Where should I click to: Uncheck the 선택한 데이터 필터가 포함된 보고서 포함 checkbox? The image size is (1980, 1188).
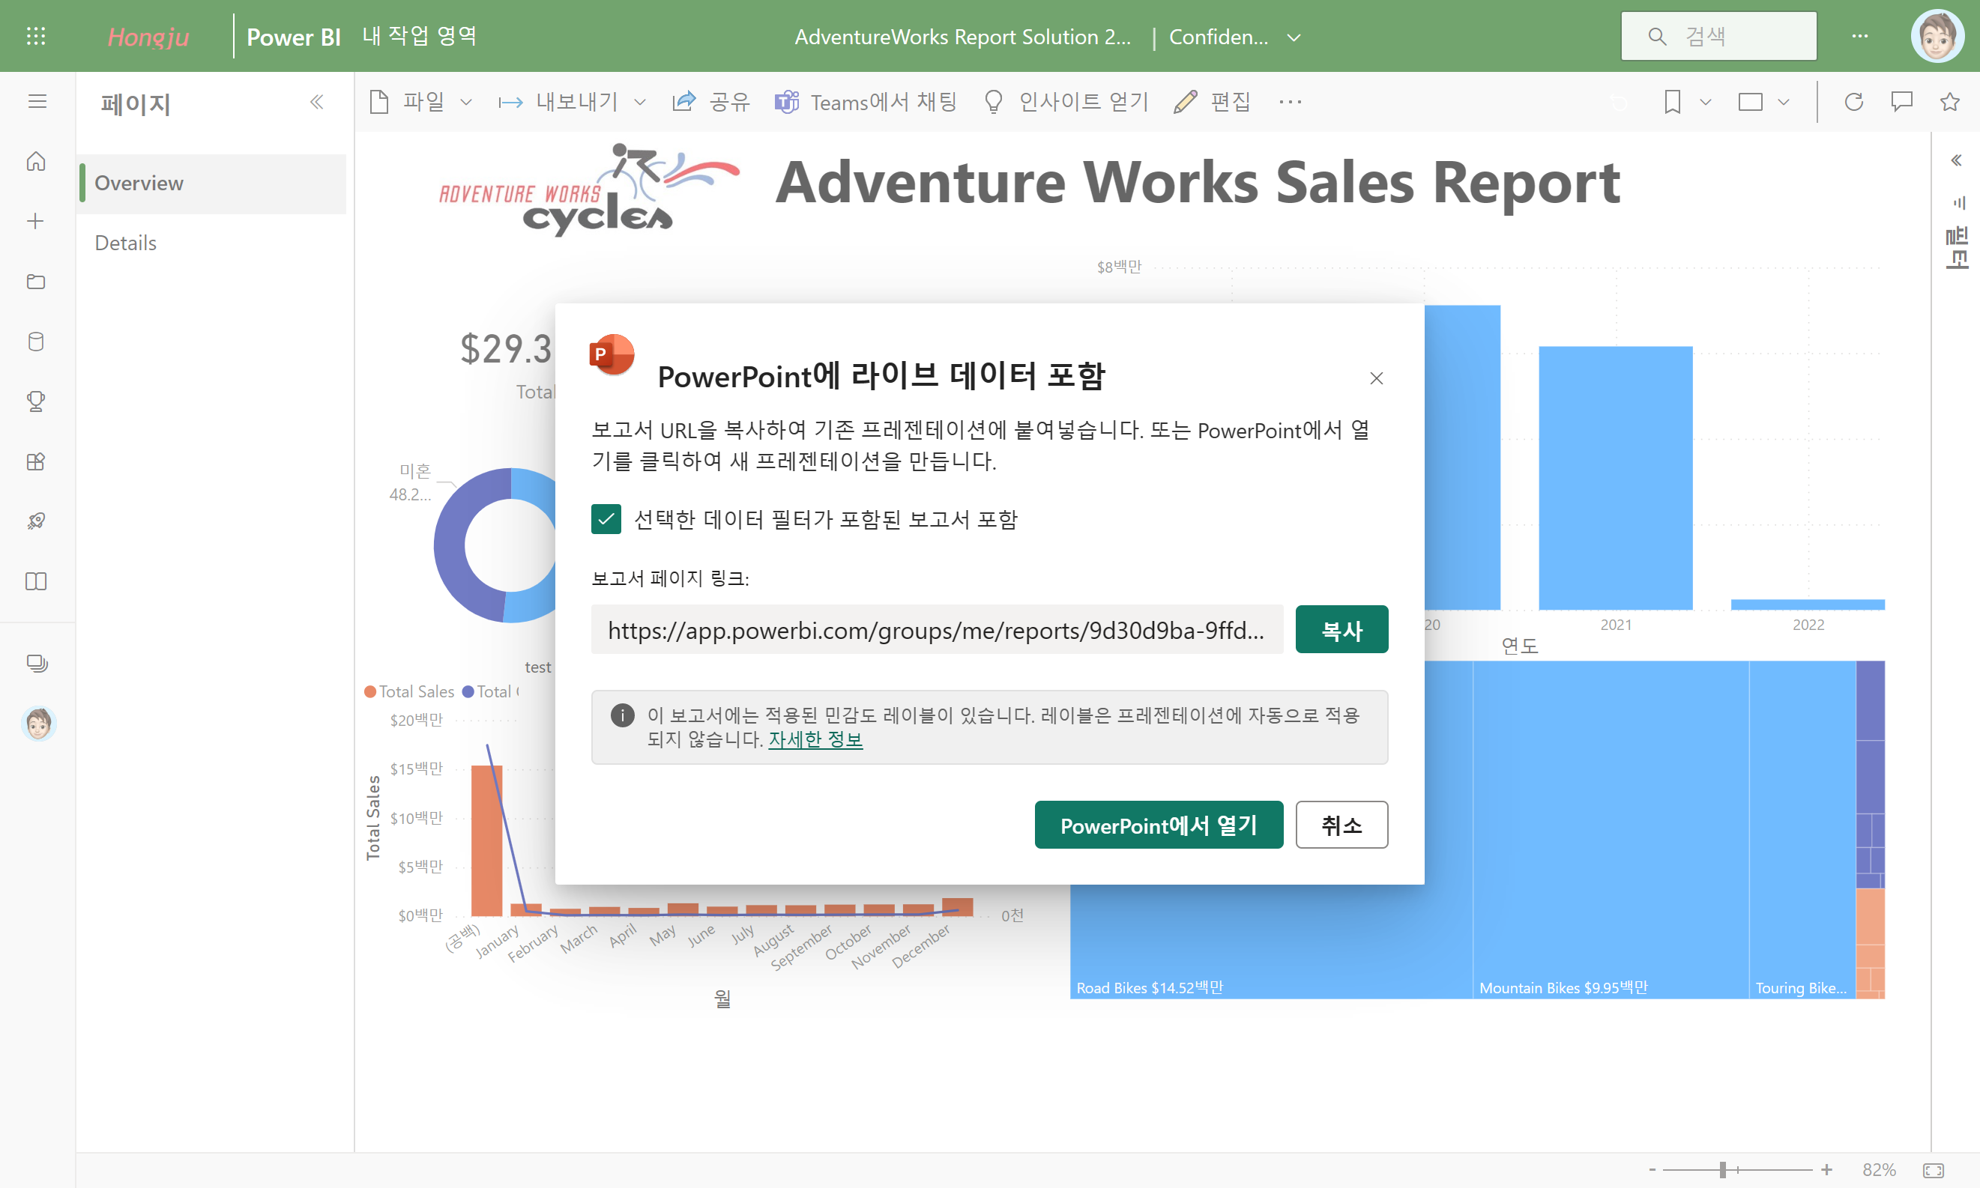tap(606, 519)
